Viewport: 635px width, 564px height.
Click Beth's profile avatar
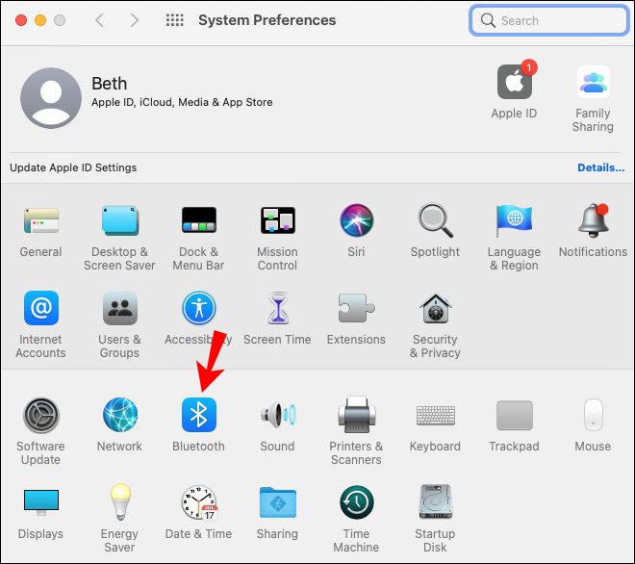51,97
